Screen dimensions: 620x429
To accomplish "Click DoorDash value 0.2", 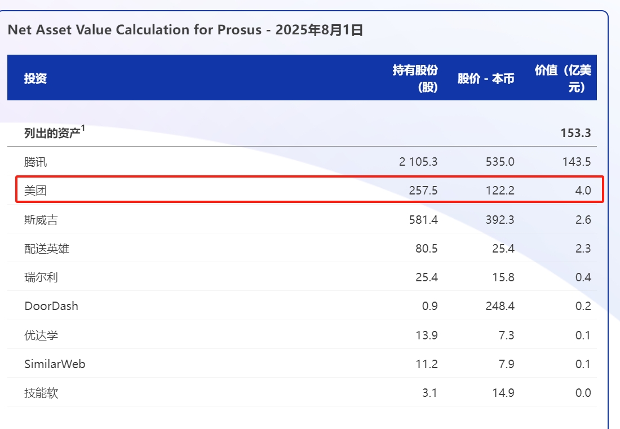I will 583,306.
